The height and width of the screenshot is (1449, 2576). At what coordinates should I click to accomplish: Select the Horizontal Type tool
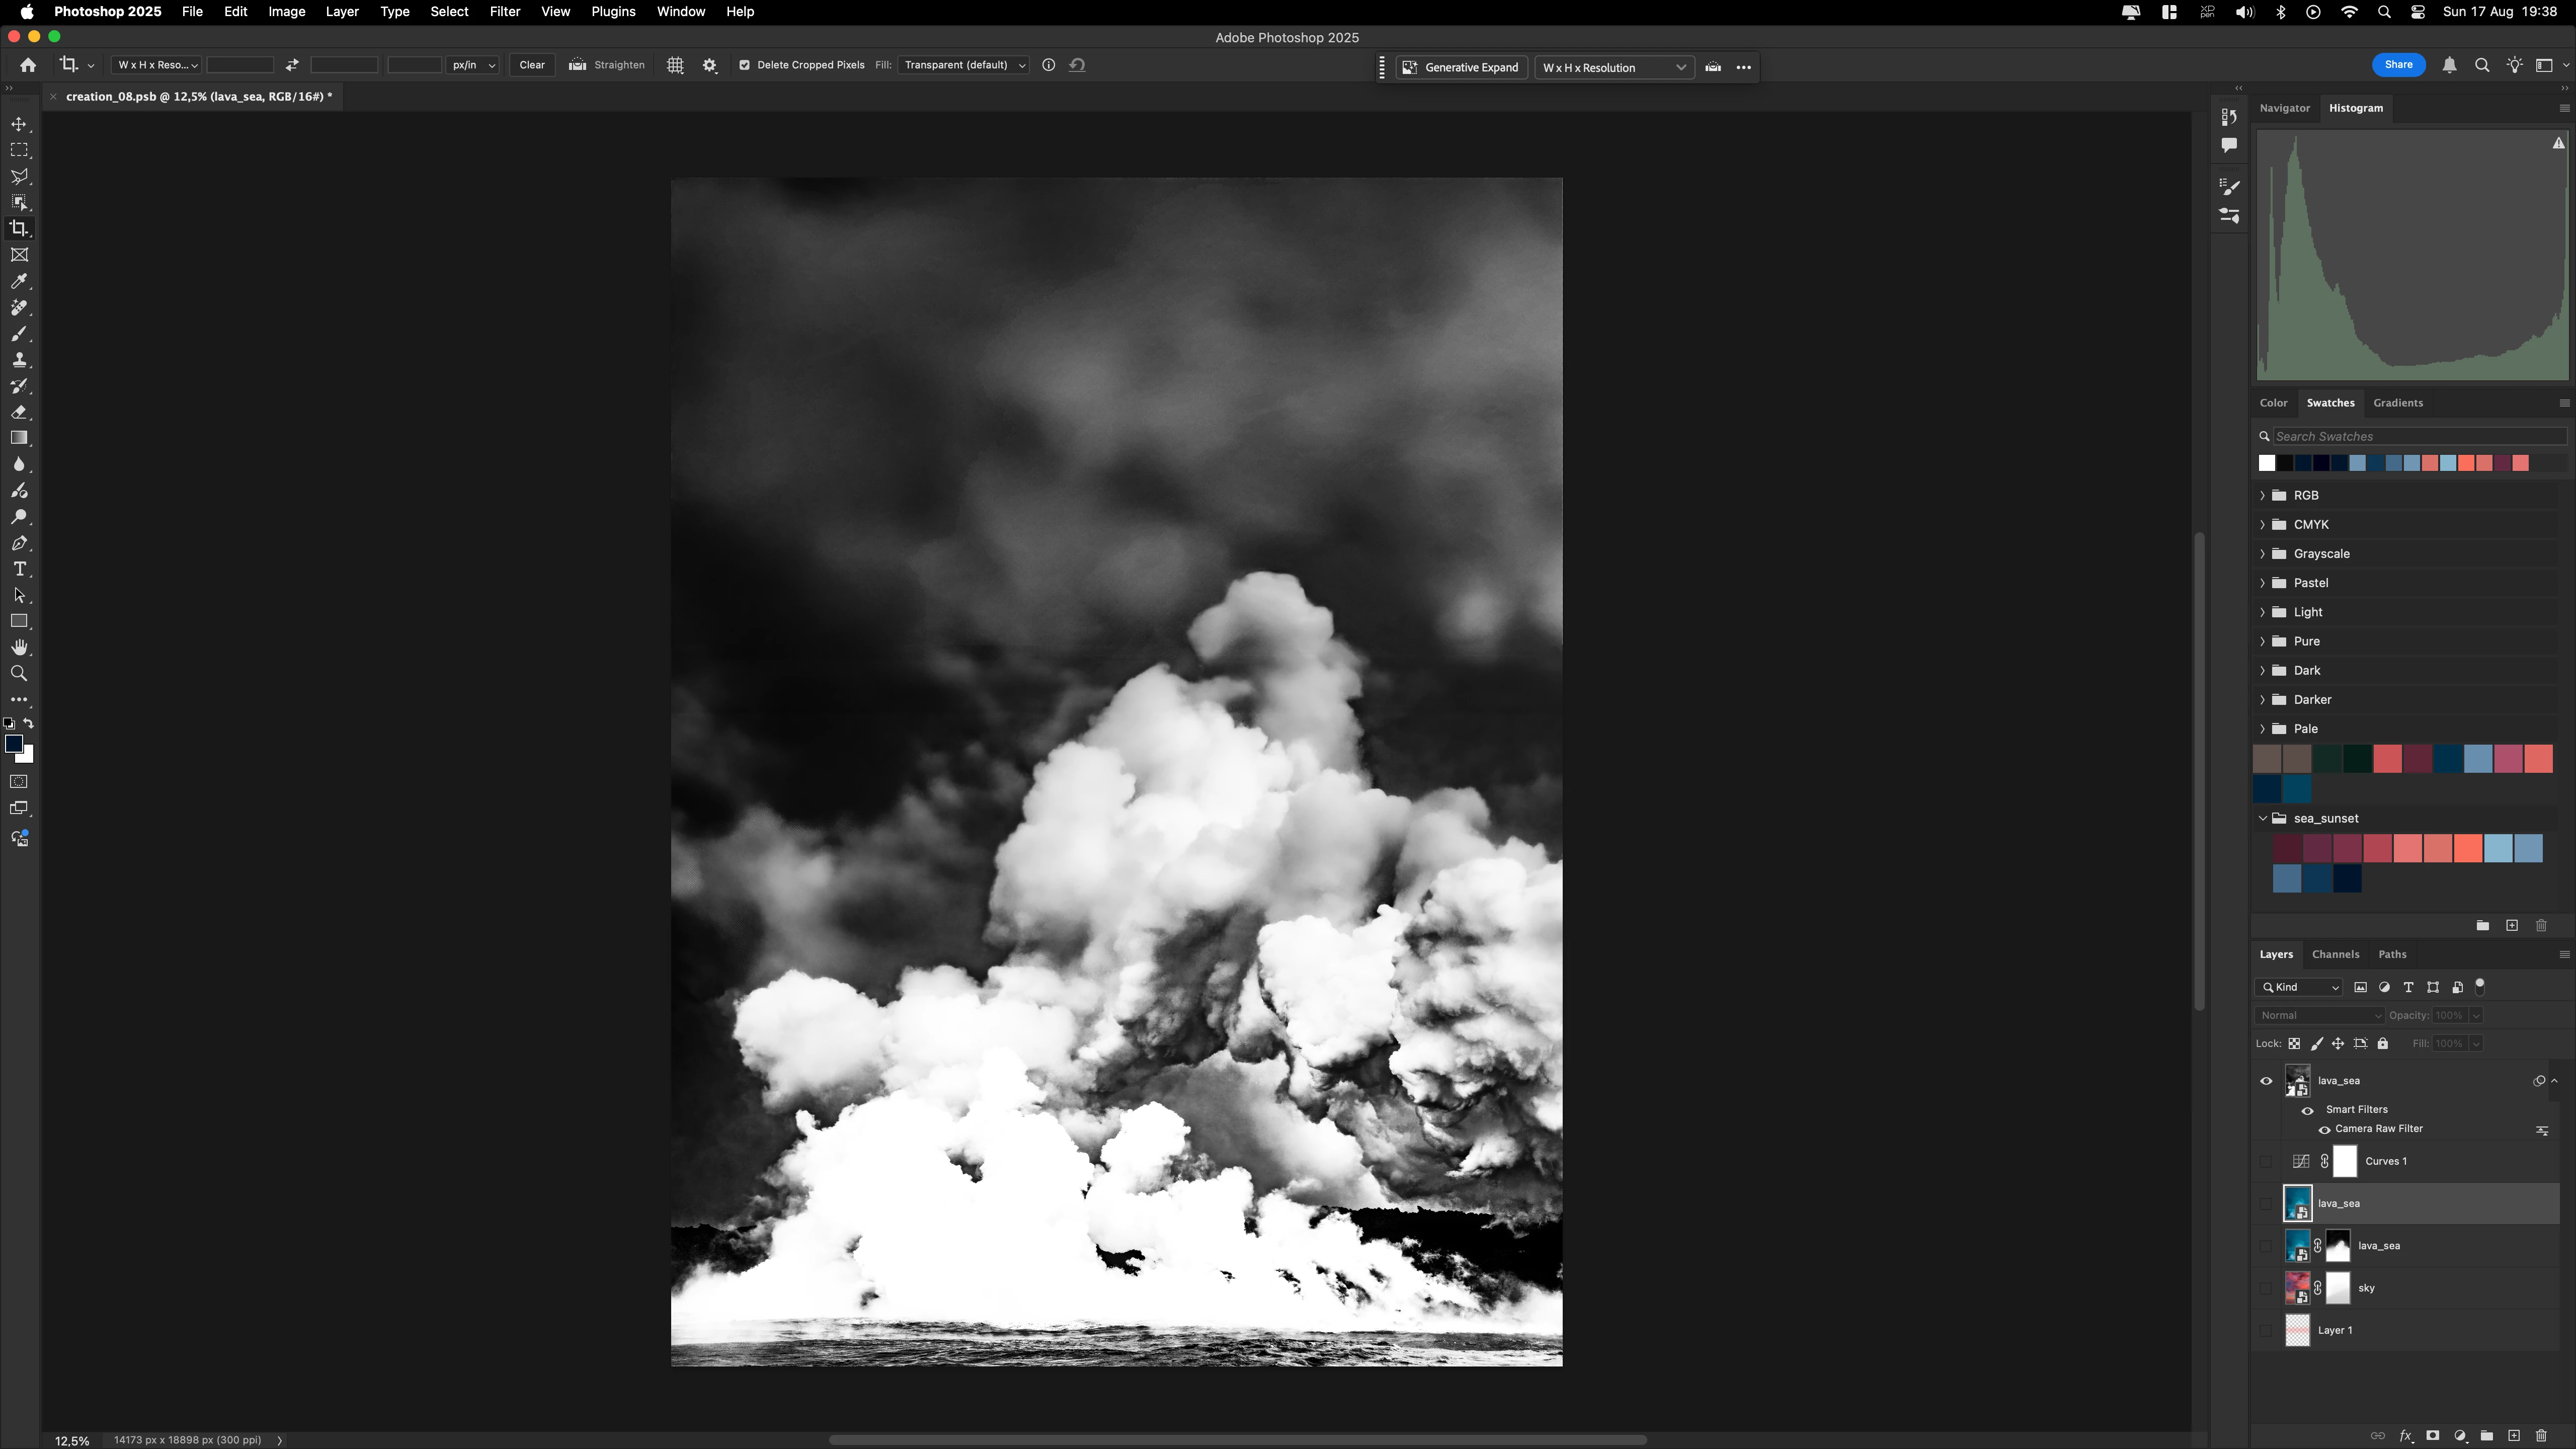19,569
